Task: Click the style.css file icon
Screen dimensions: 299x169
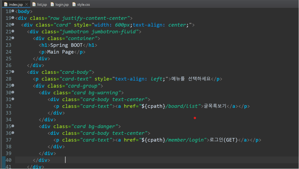Action: tap(74, 4)
